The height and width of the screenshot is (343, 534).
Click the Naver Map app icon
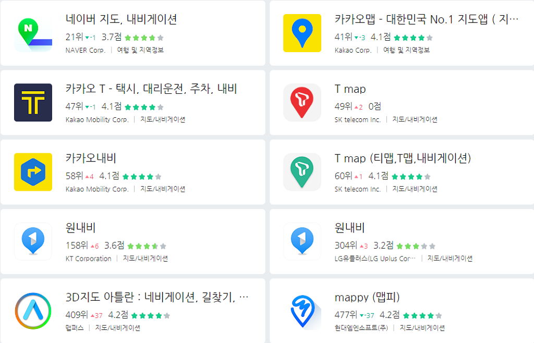(x=33, y=33)
